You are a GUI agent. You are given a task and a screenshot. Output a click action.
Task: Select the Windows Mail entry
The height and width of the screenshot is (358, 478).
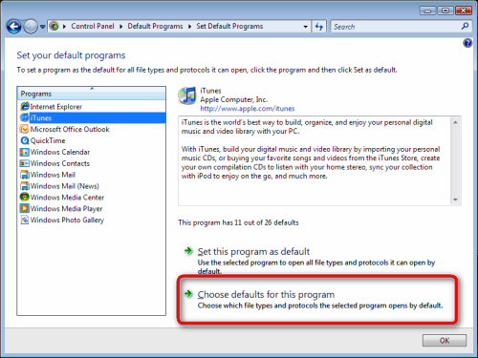pyautogui.click(x=53, y=175)
